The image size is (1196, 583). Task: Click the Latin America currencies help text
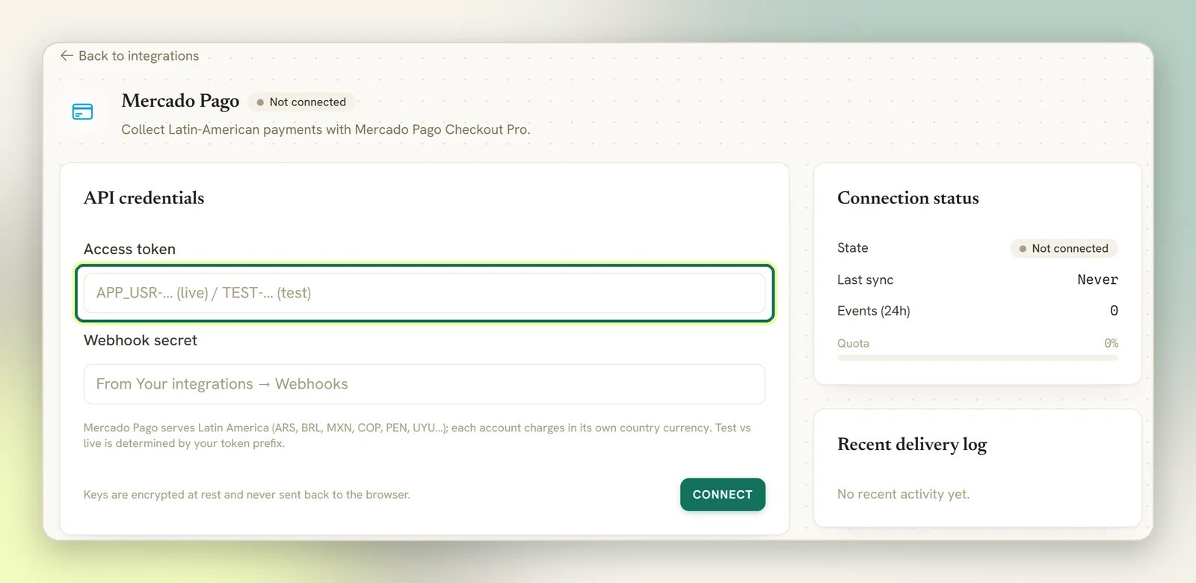pos(417,436)
